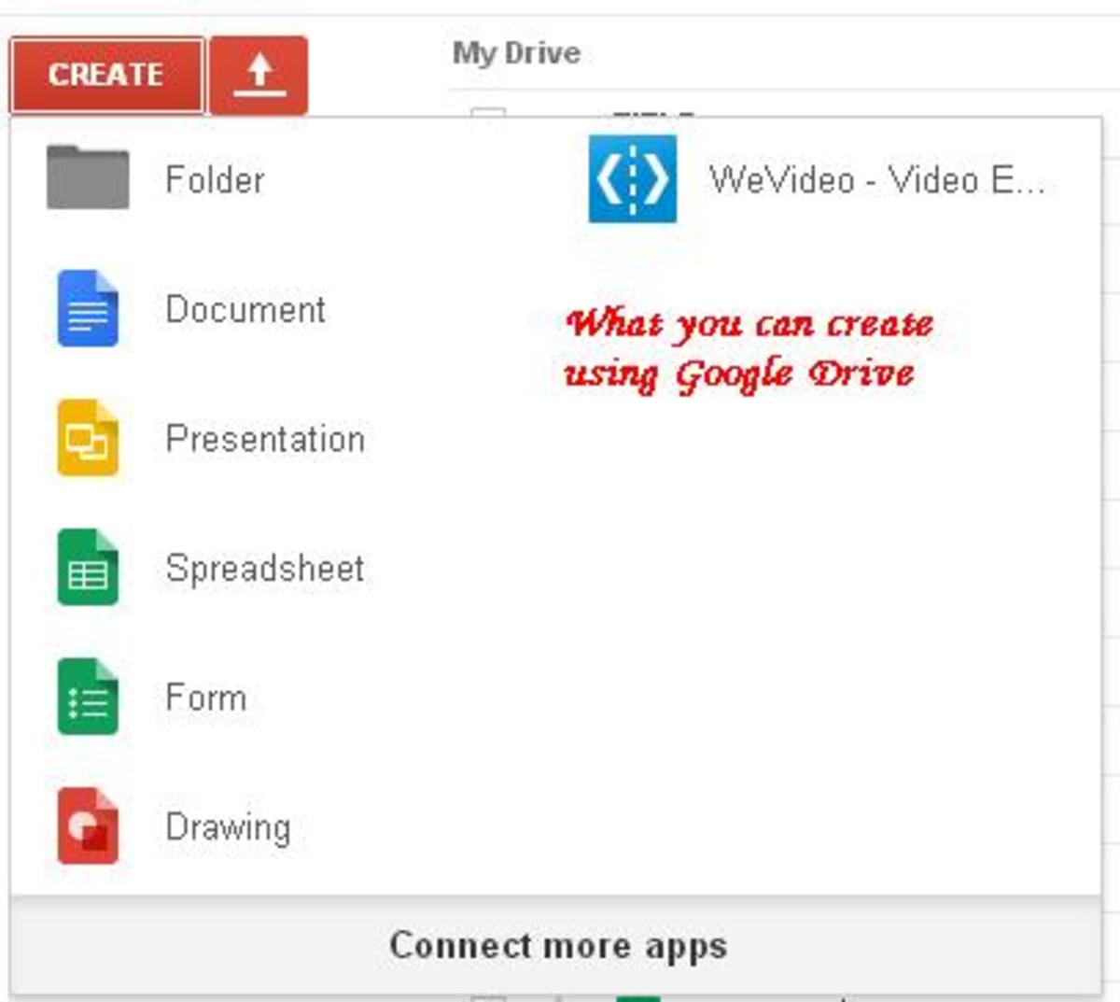
Task: Select the grey Folder icon
Action: click(89, 179)
